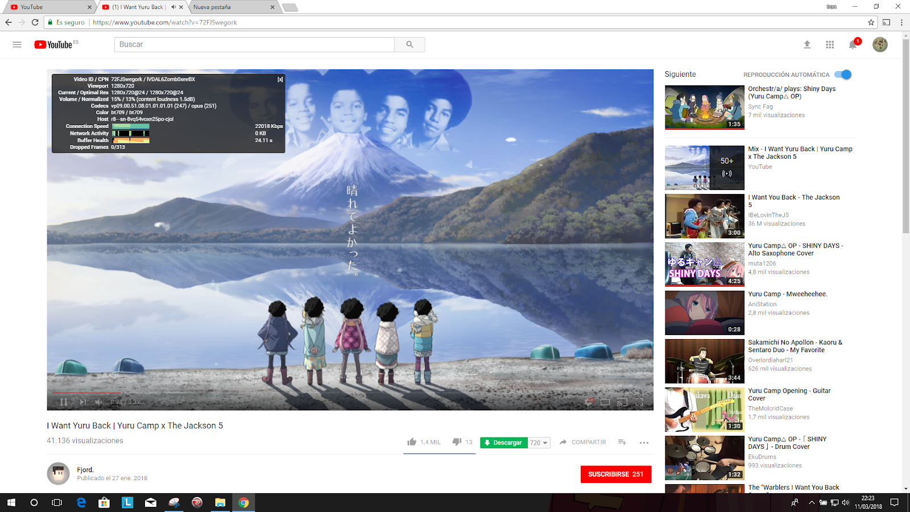Reload the current page
The image size is (910, 512).
(x=35, y=22)
